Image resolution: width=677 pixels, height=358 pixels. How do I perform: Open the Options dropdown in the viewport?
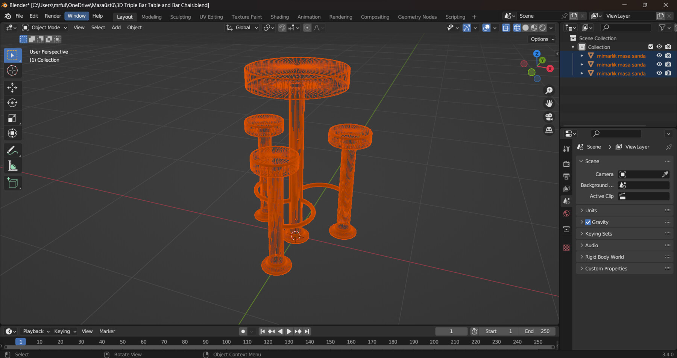click(541, 39)
